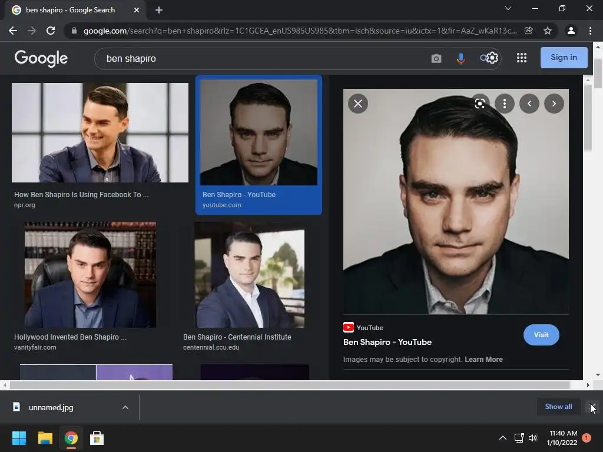Viewport: 603px width, 452px height.
Task: Open the Centennial Institute image thumbnail
Action: [249, 274]
